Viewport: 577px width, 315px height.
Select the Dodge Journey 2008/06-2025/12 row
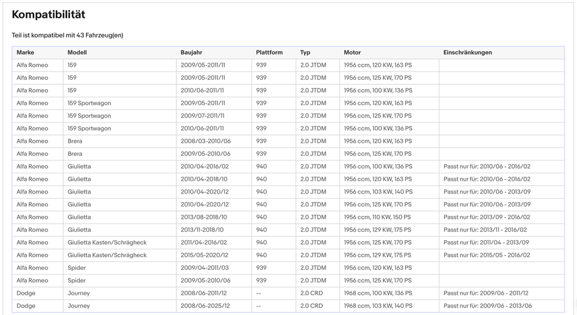point(288,306)
